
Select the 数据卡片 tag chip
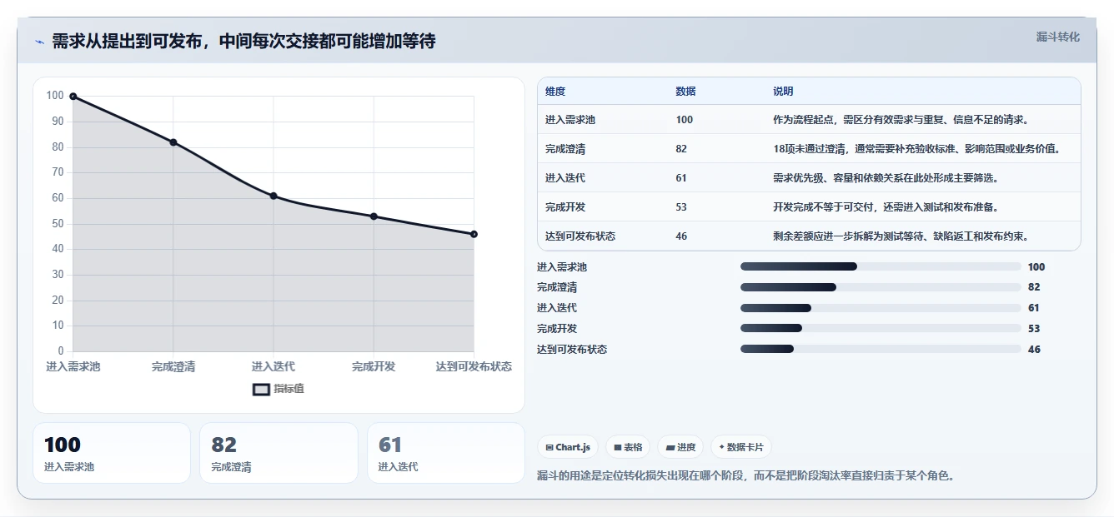point(741,447)
